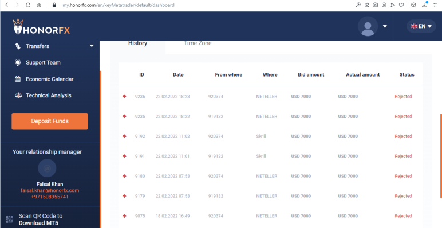
Task: Switch to the Time Zone tab
Action: [x=198, y=43]
